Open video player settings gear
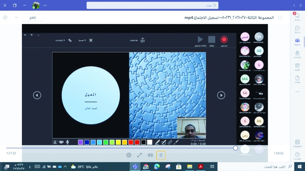Image resolution: width=305 pixels, height=171 pixels. pyautogui.click(x=129, y=155)
